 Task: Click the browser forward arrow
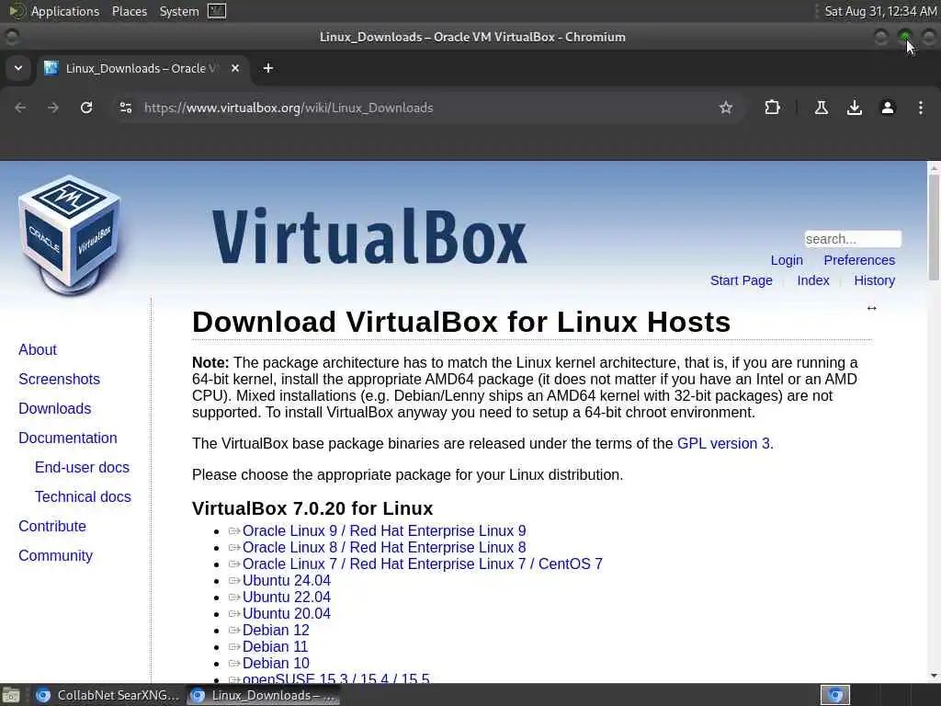coord(53,108)
